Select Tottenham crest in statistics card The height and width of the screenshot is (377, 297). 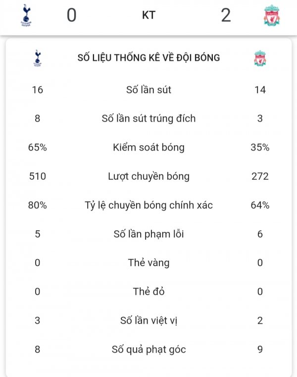37,58
